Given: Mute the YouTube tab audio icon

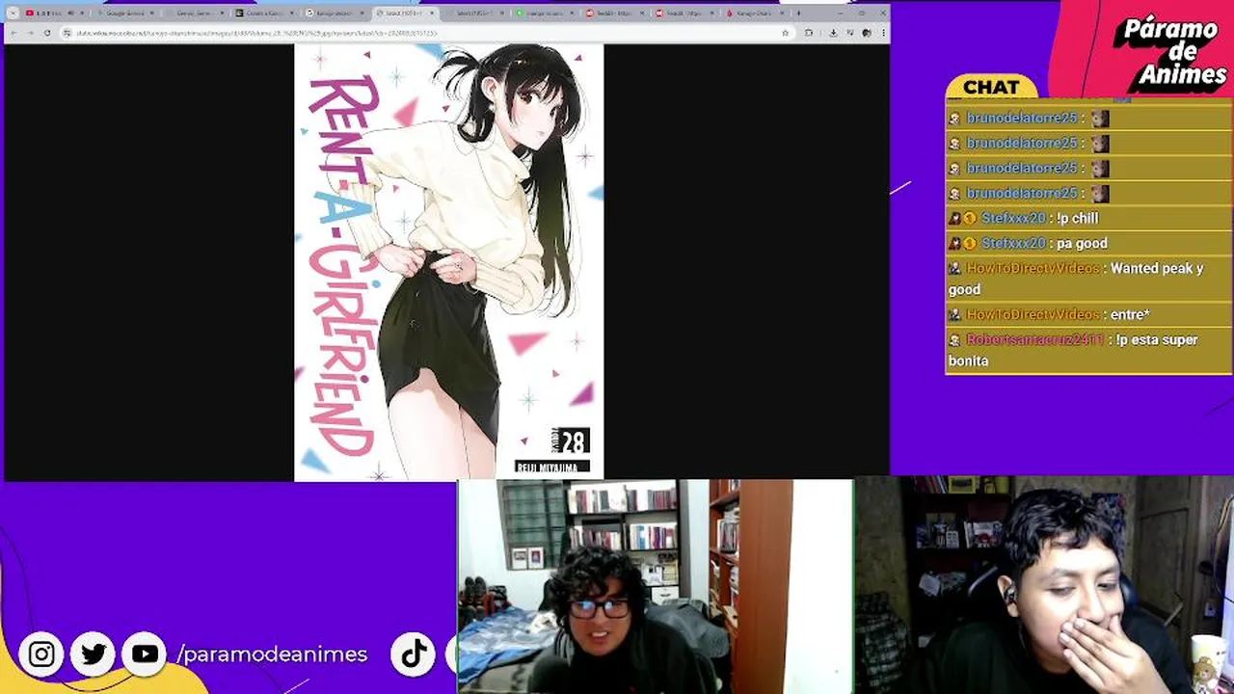Looking at the screenshot, I should tap(70, 13).
